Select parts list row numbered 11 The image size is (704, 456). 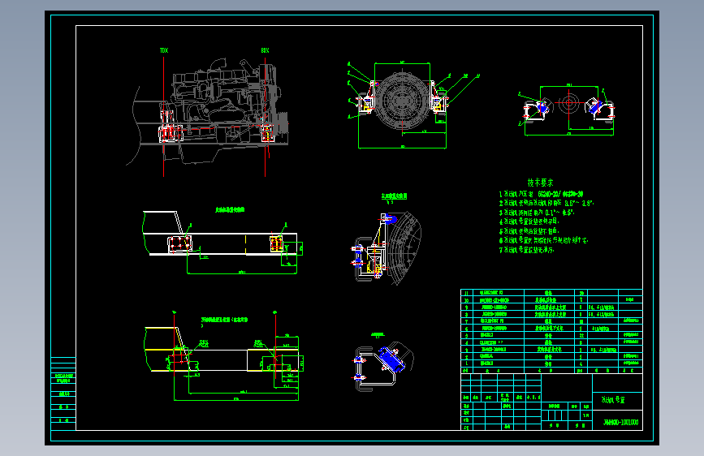pyautogui.click(x=551, y=293)
